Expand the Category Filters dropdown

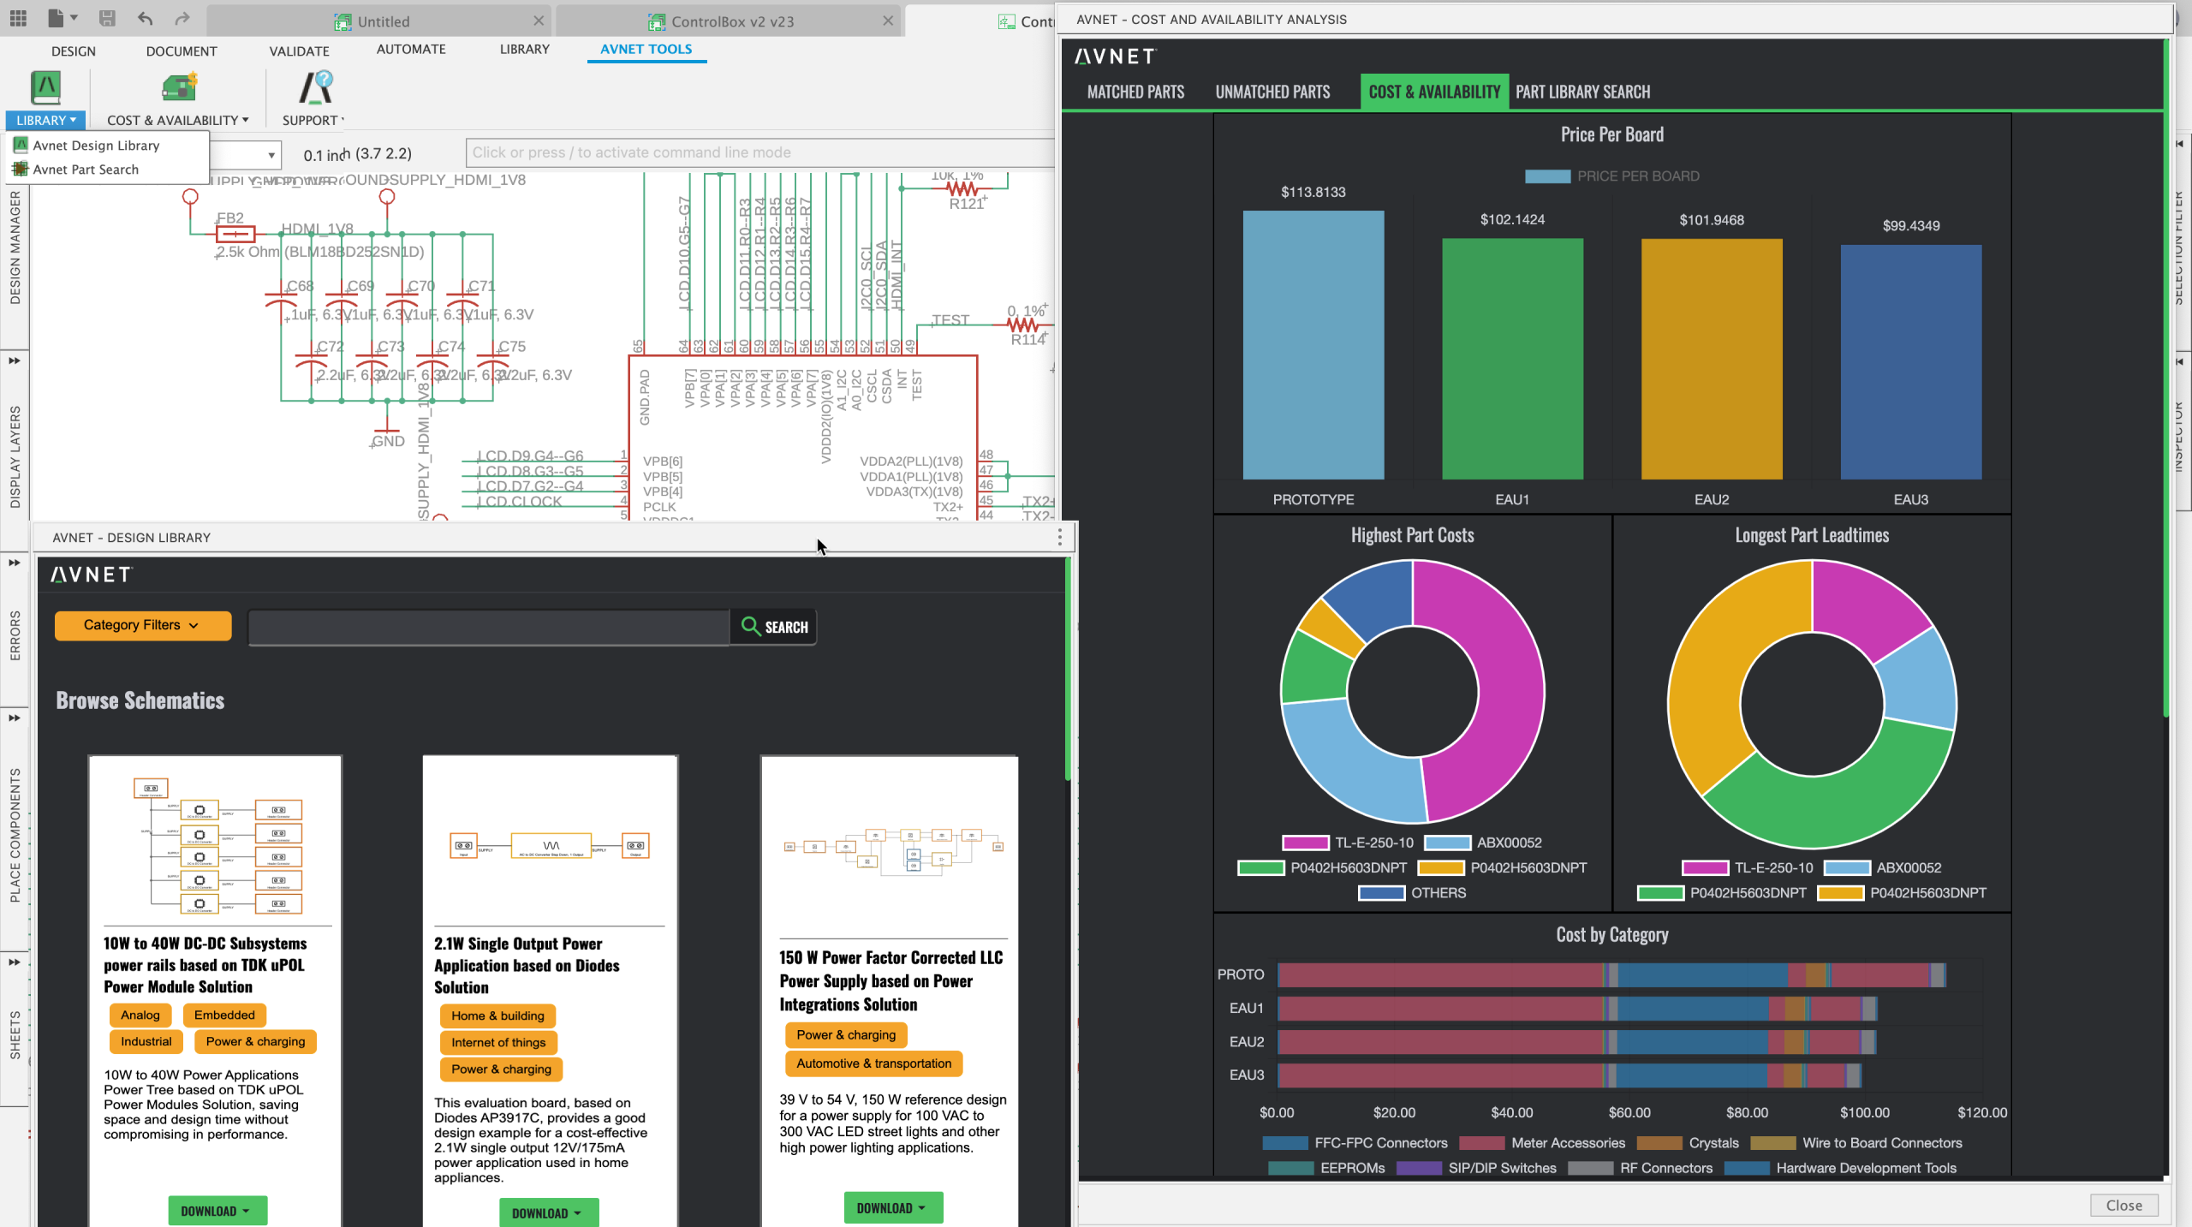(x=142, y=625)
